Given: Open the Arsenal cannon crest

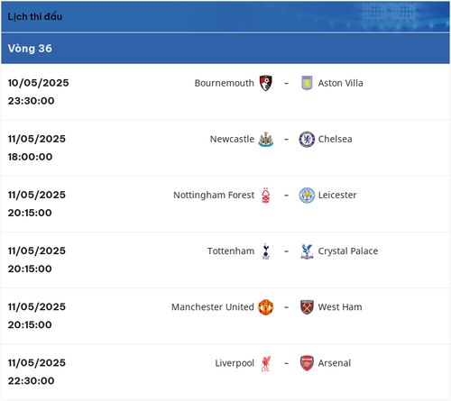Looking at the screenshot, I should [x=307, y=363].
